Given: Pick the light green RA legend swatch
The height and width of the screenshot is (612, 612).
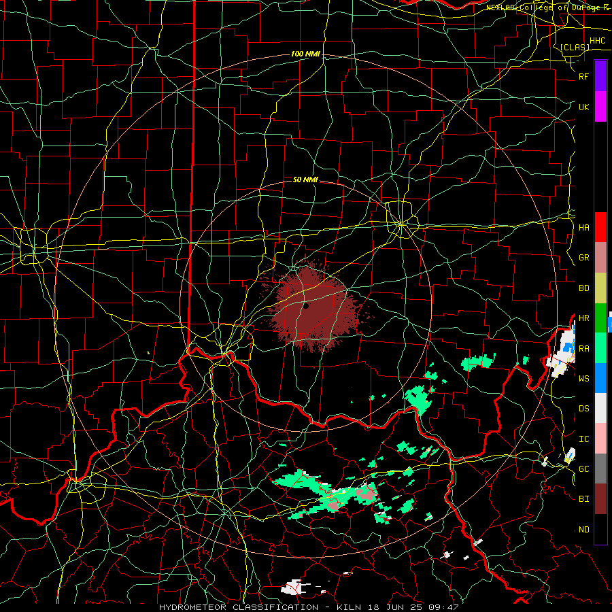Looking at the screenshot, I should (600, 348).
